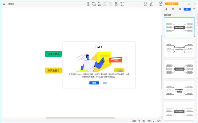Click the Skip (跳过) link
Image resolution: width=198 pixels, height=123 pixels.
coord(105,83)
